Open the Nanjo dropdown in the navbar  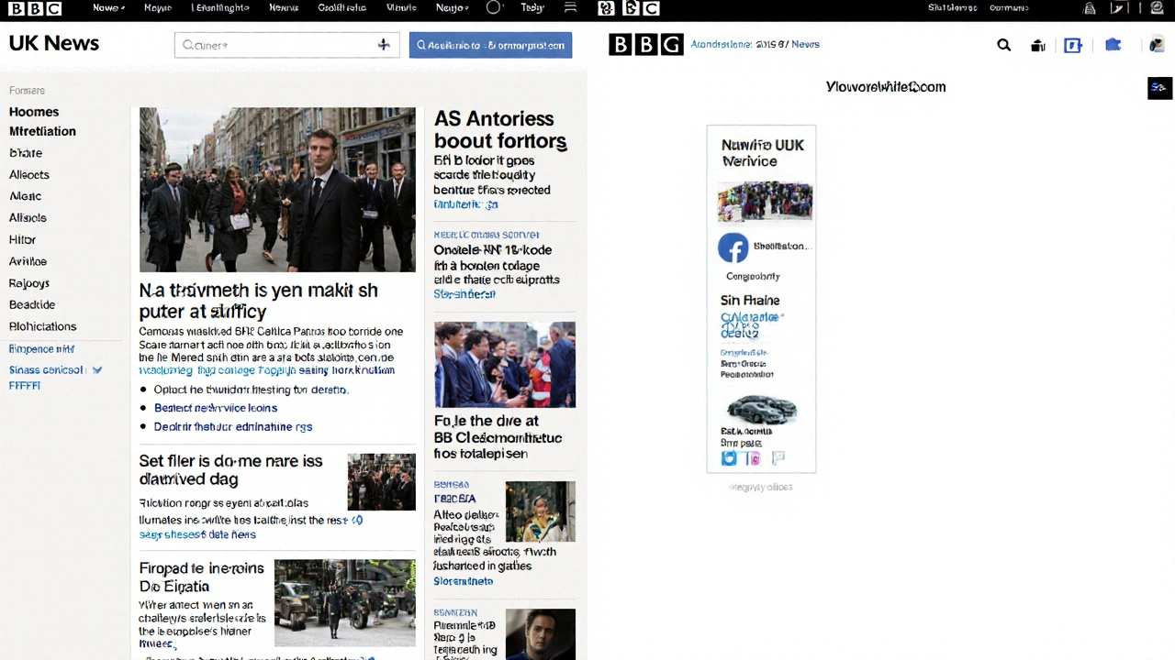point(451,7)
